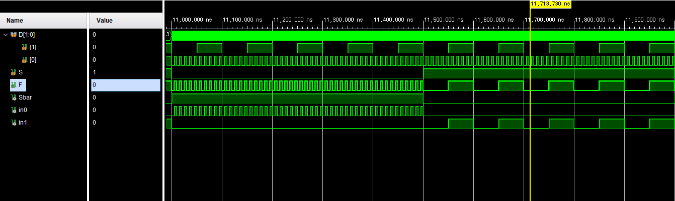Click the value 0 of D[1:0]

[94, 35]
